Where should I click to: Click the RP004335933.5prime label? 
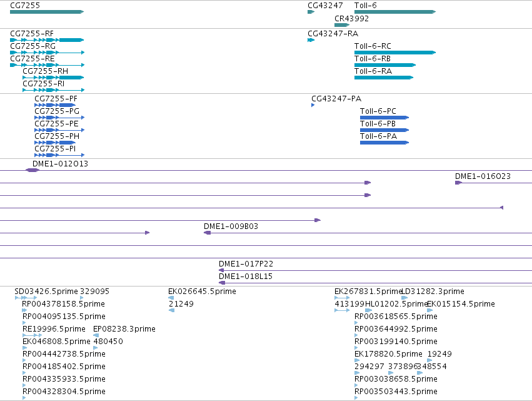point(64,379)
